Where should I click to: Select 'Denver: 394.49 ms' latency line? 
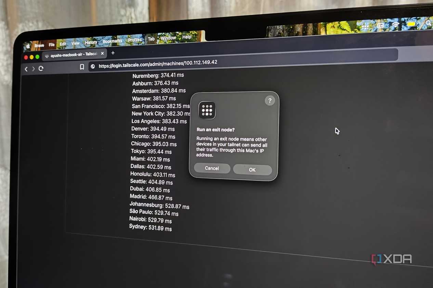click(153, 129)
